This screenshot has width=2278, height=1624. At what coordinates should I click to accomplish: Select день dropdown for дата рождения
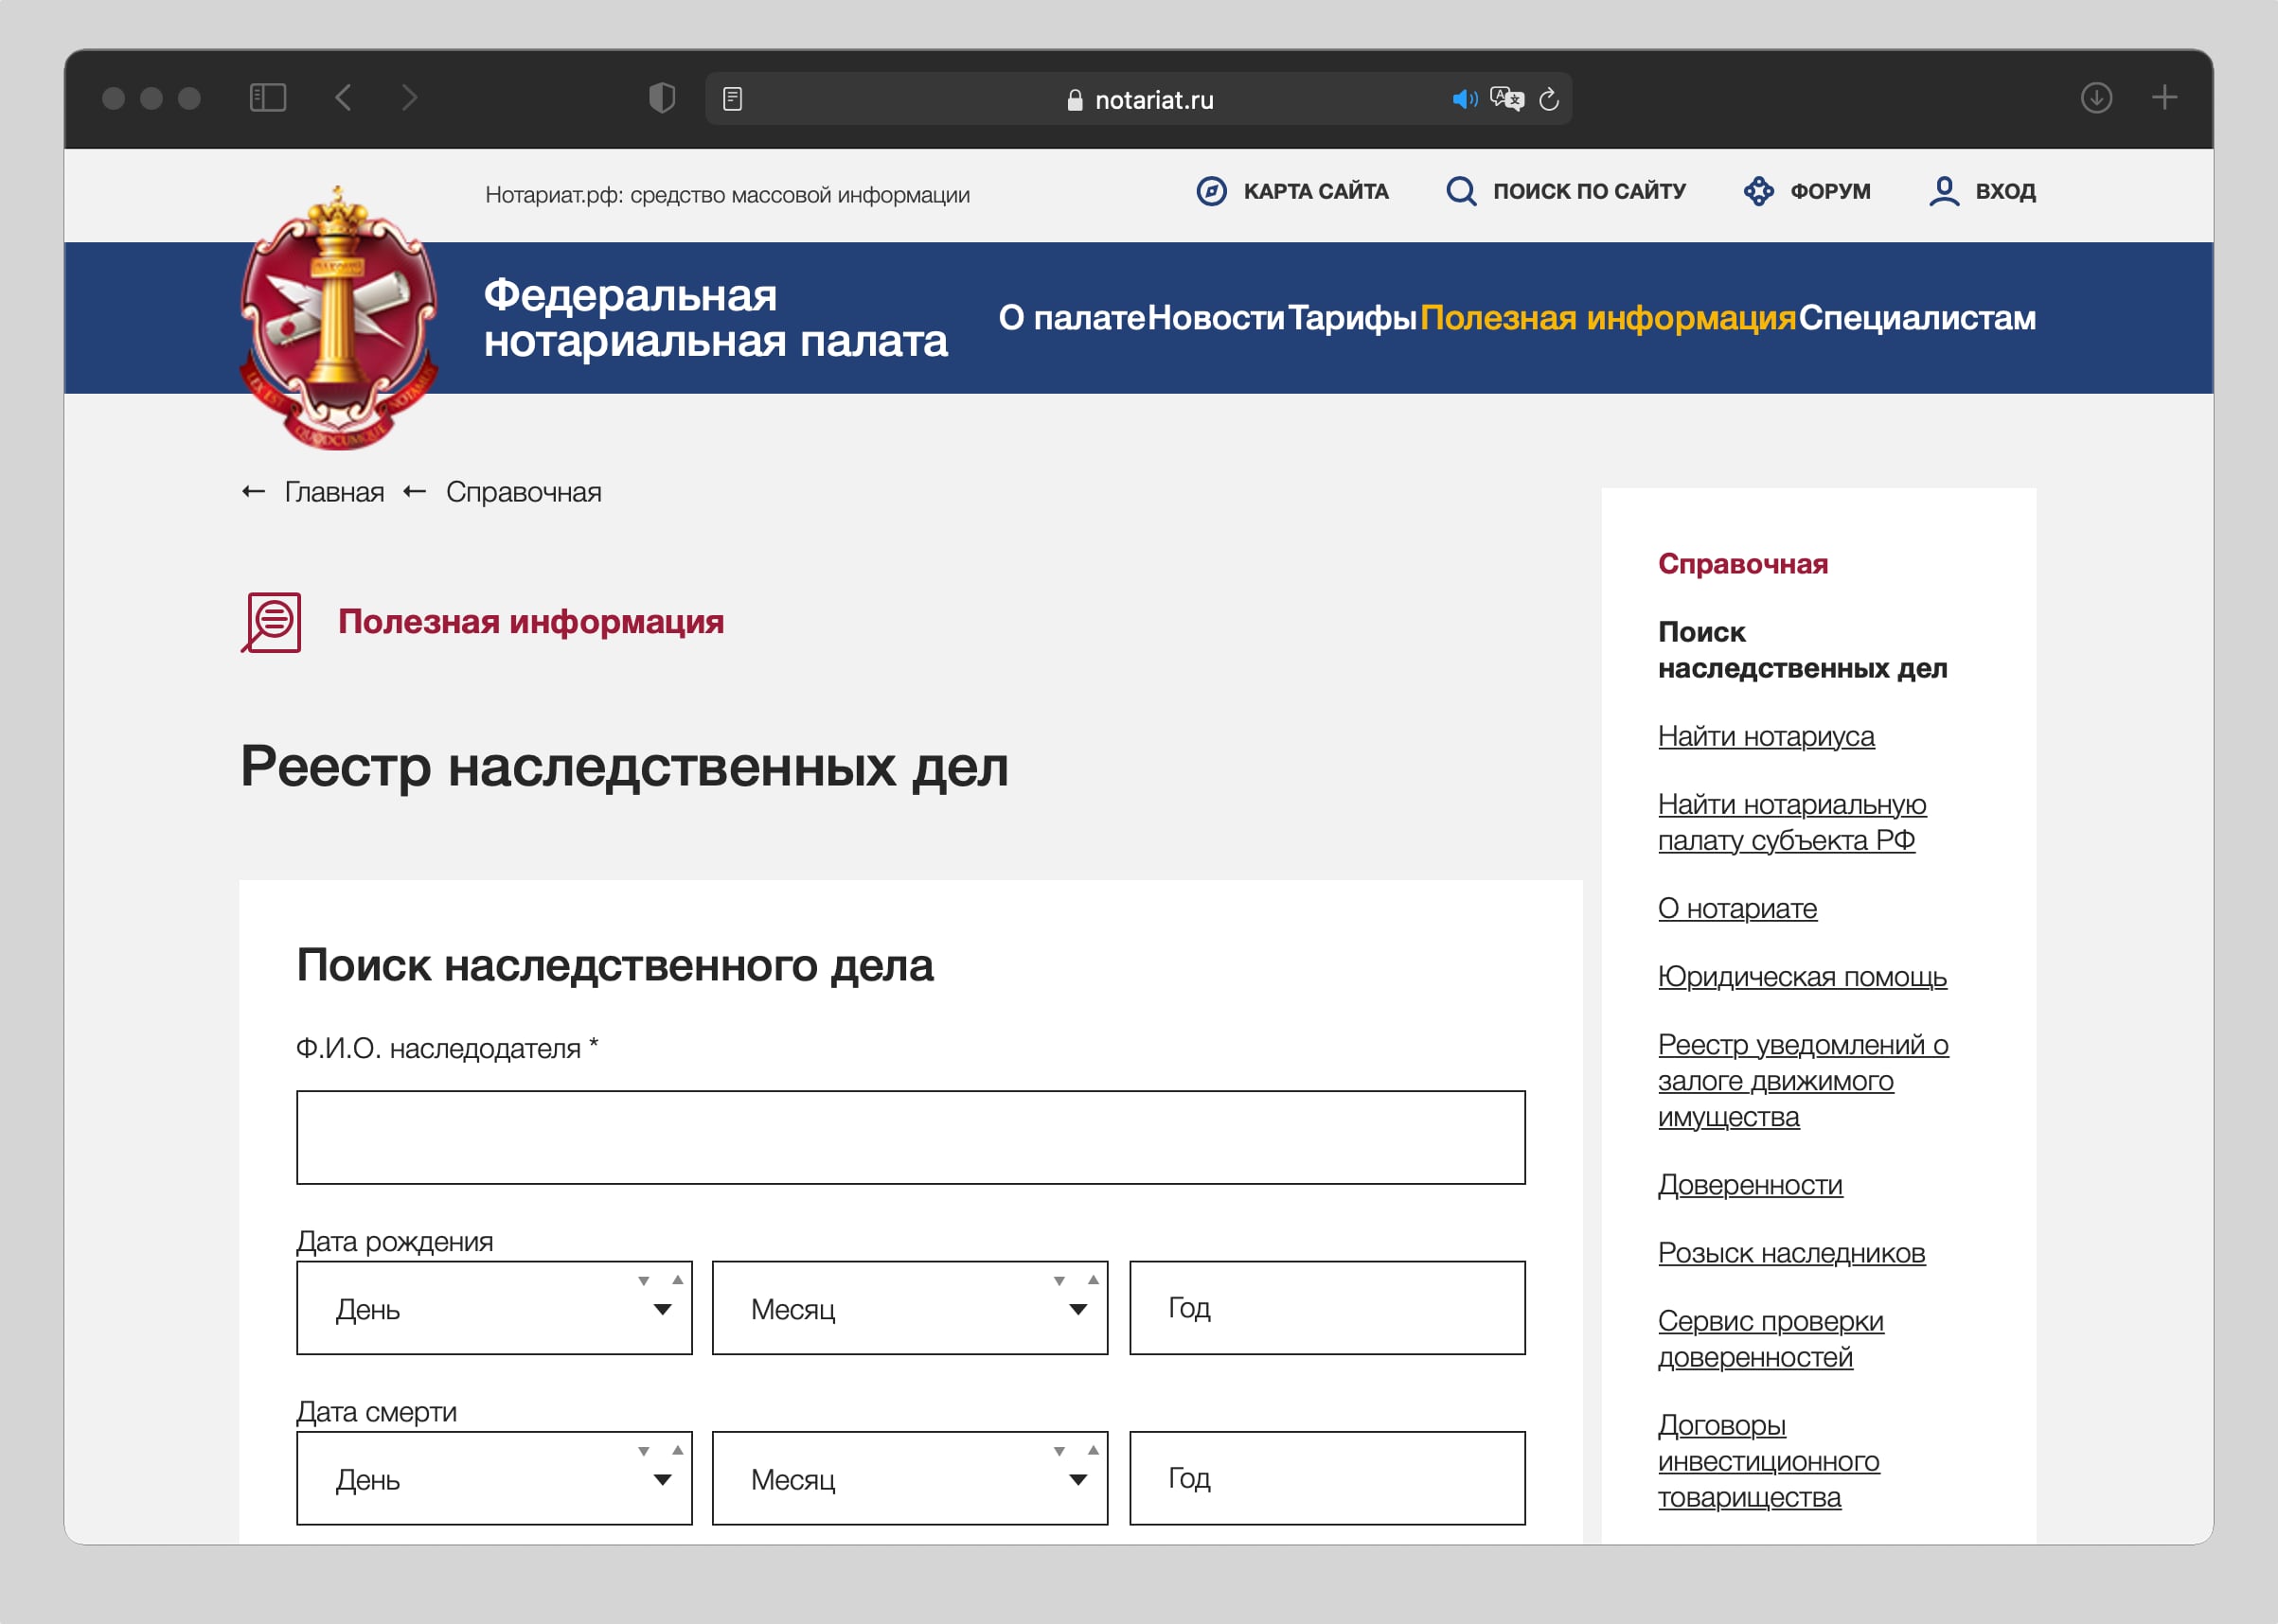[x=492, y=1308]
